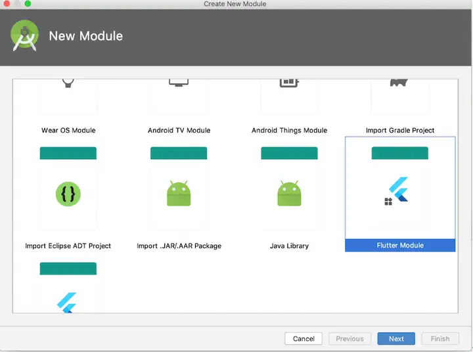Pick the Java Library android icon

click(x=289, y=193)
